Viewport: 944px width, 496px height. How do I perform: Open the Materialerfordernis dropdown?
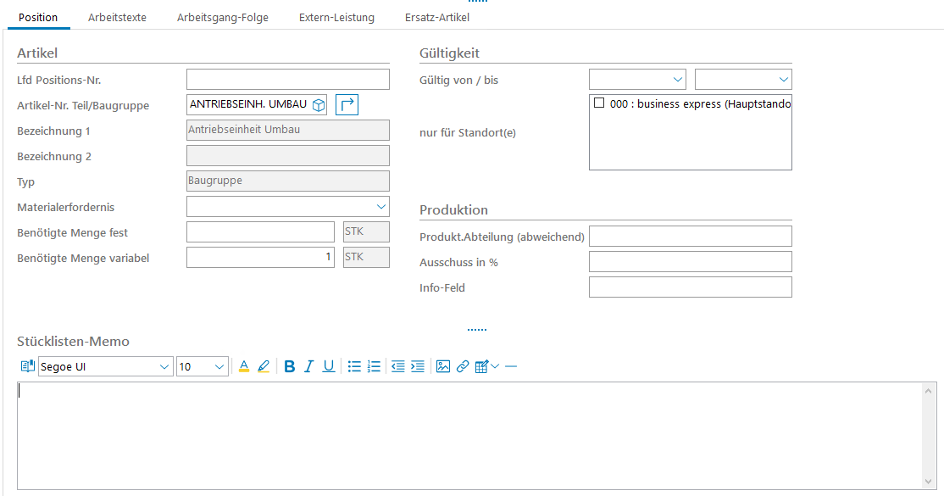pos(380,206)
